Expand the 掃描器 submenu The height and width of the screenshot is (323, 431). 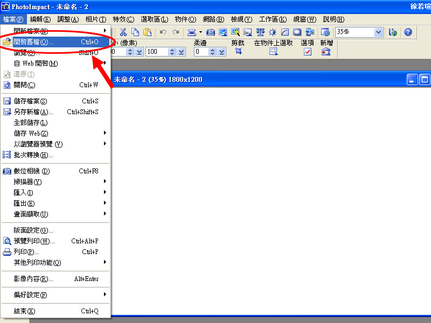point(56,182)
